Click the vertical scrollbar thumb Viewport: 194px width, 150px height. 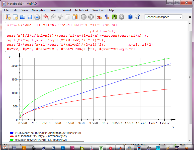190,77
